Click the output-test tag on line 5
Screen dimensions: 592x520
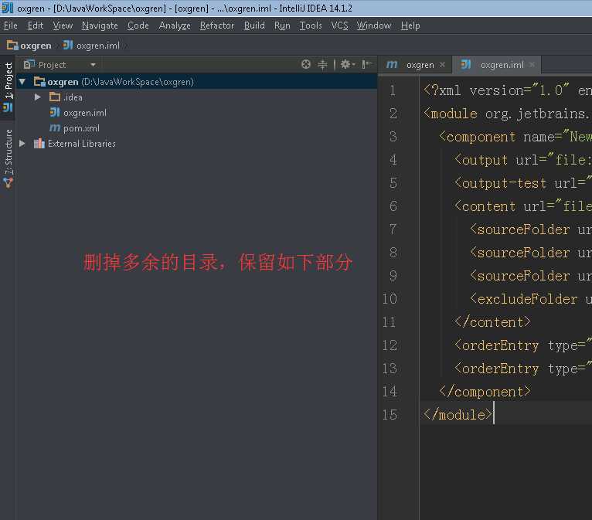pyautogui.click(x=500, y=183)
